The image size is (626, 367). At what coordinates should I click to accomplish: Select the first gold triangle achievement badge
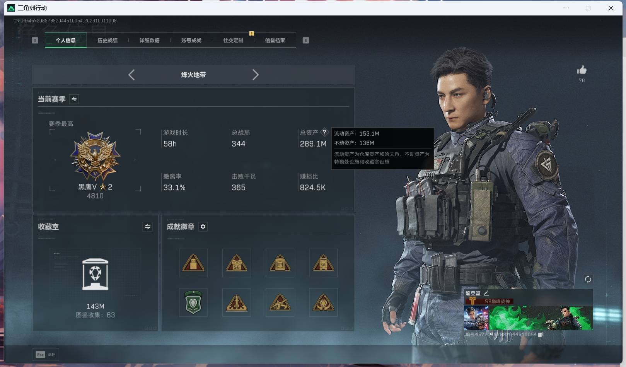point(193,263)
